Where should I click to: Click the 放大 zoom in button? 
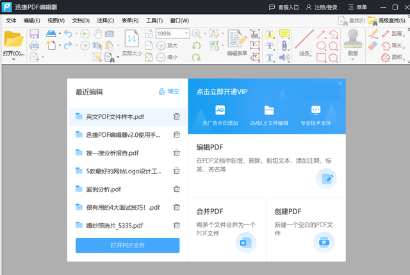coord(167,45)
